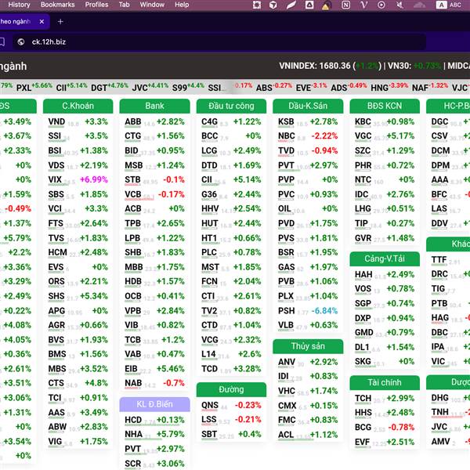Click the Google Drive menu bar icon
The width and height of the screenshot is (470, 470).
(309, 5)
